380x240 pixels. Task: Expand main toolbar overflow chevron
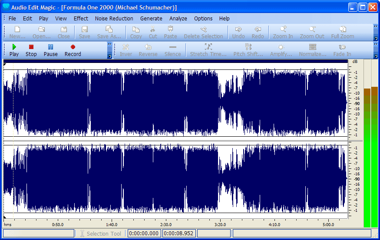376,26
